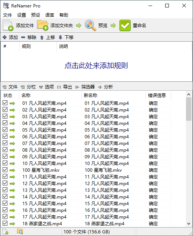Screen dimensions: 193x236
Task: Uncheck the checkbox for 18 燕家堡之战.mp4
Action: pyautogui.click(x=5, y=223)
